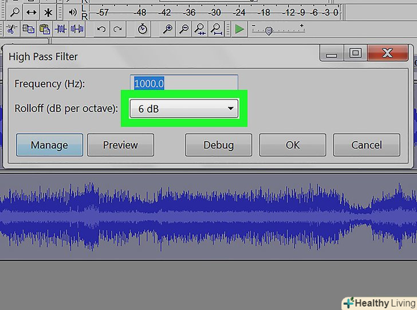Zoom in on the waveform
The width and height of the screenshot is (417, 310).
coord(167,29)
